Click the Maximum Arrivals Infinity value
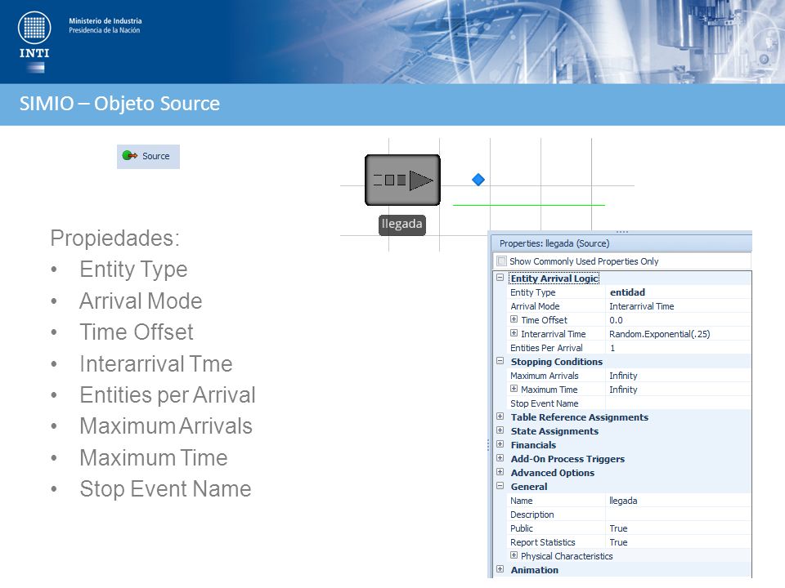Screen dimensions: 785x588 [x=679, y=376]
